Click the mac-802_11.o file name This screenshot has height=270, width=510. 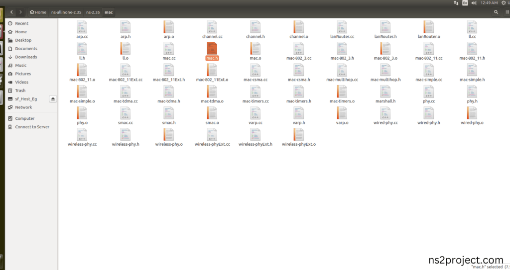coord(82,80)
